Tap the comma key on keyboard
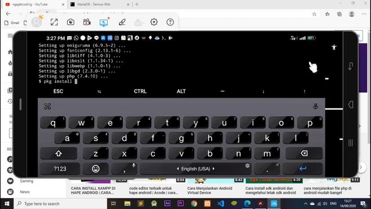This screenshot has height=209, width=371. click(125, 169)
